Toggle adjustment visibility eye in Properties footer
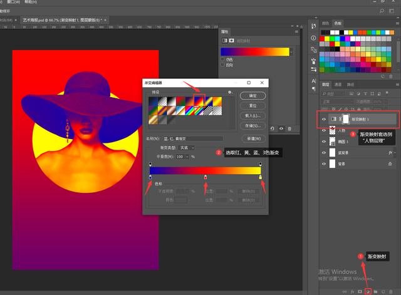The width and height of the screenshot is (401, 295). [x=281, y=128]
